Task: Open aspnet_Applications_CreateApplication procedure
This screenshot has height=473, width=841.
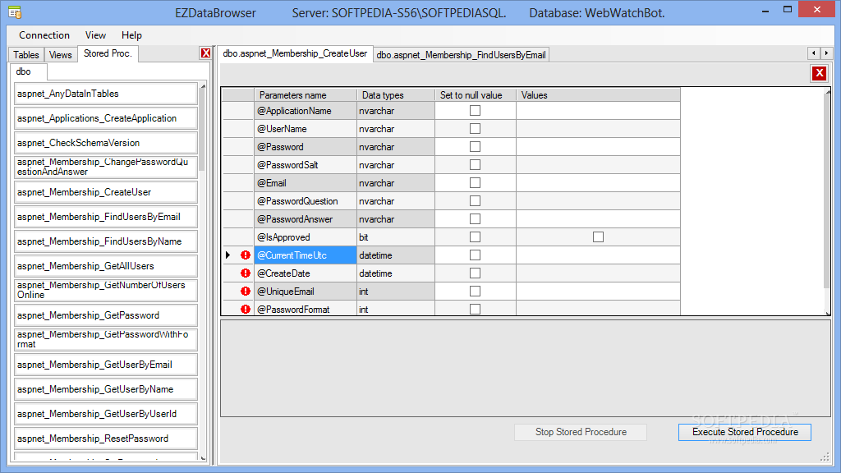Action: (106, 118)
